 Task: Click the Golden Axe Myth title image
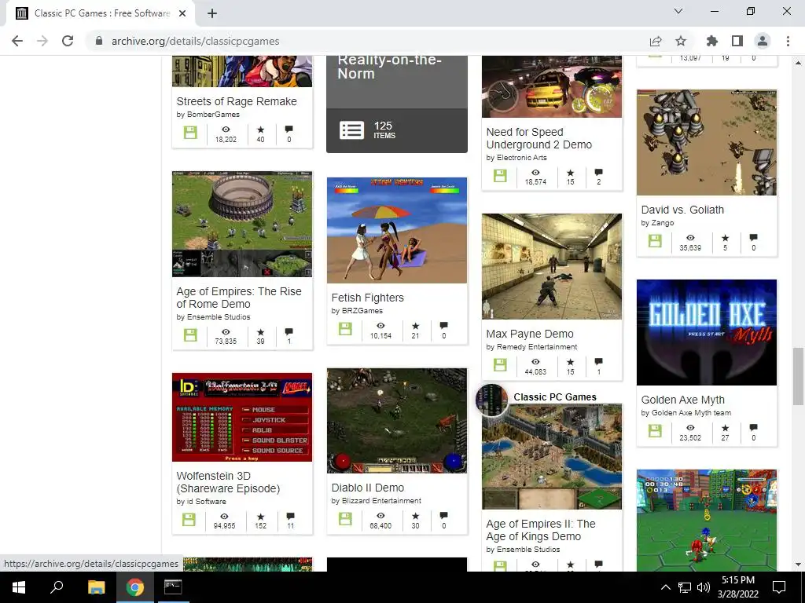click(x=707, y=332)
